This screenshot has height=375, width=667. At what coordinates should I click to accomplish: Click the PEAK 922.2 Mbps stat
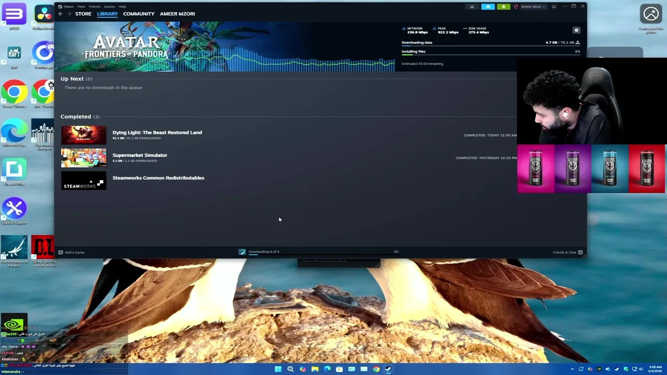(446, 30)
